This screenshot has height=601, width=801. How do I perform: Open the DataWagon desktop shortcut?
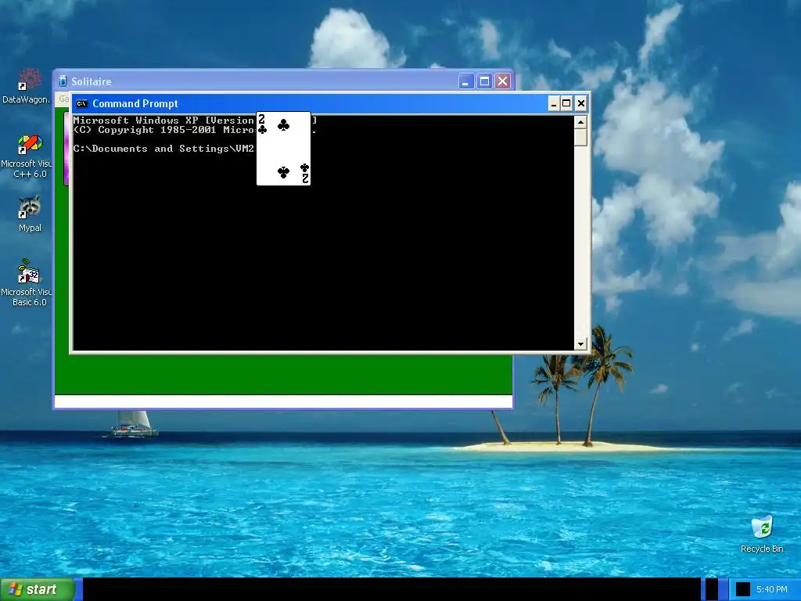pyautogui.click(x=27, y=86)
